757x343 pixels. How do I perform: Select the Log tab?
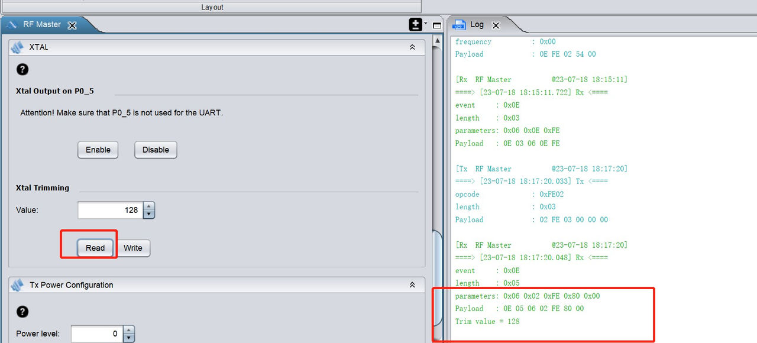tap(477, 25)
